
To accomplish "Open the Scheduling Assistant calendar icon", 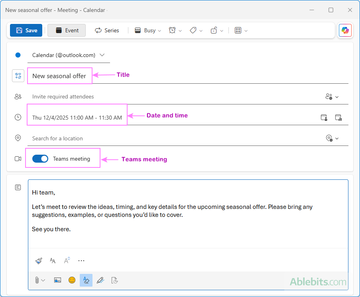I will click(324, 117).
